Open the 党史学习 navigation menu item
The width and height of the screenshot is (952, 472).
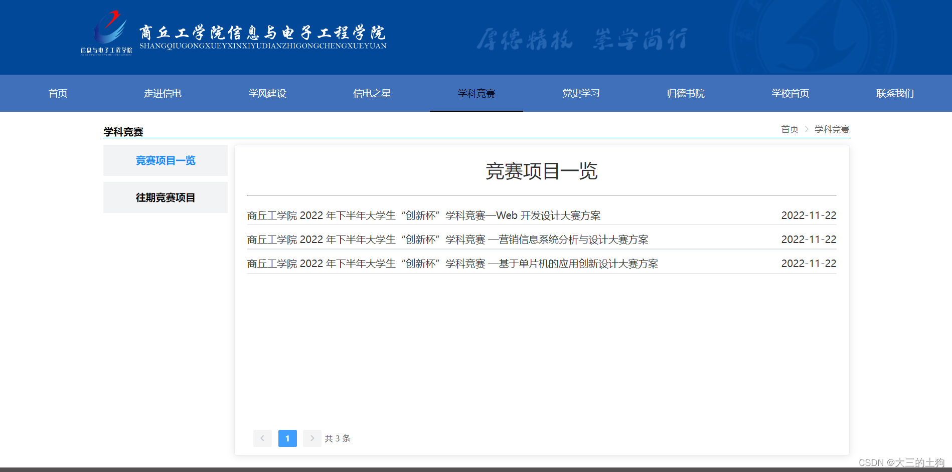(581, 93)
